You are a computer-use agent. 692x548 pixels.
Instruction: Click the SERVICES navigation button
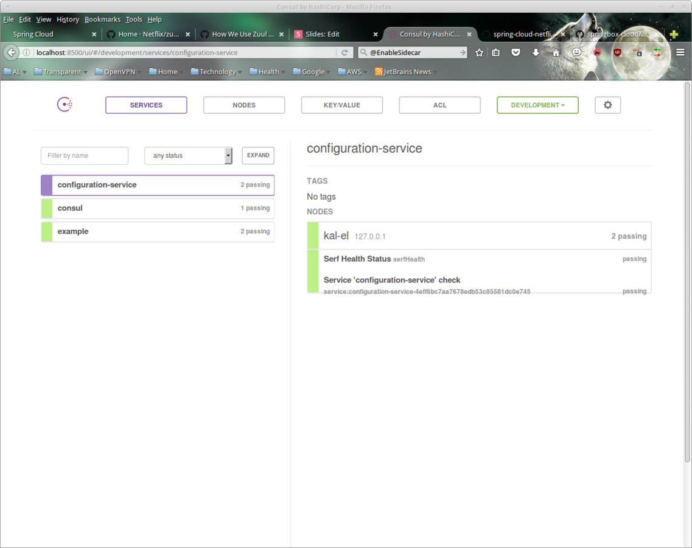pos(146,105)
